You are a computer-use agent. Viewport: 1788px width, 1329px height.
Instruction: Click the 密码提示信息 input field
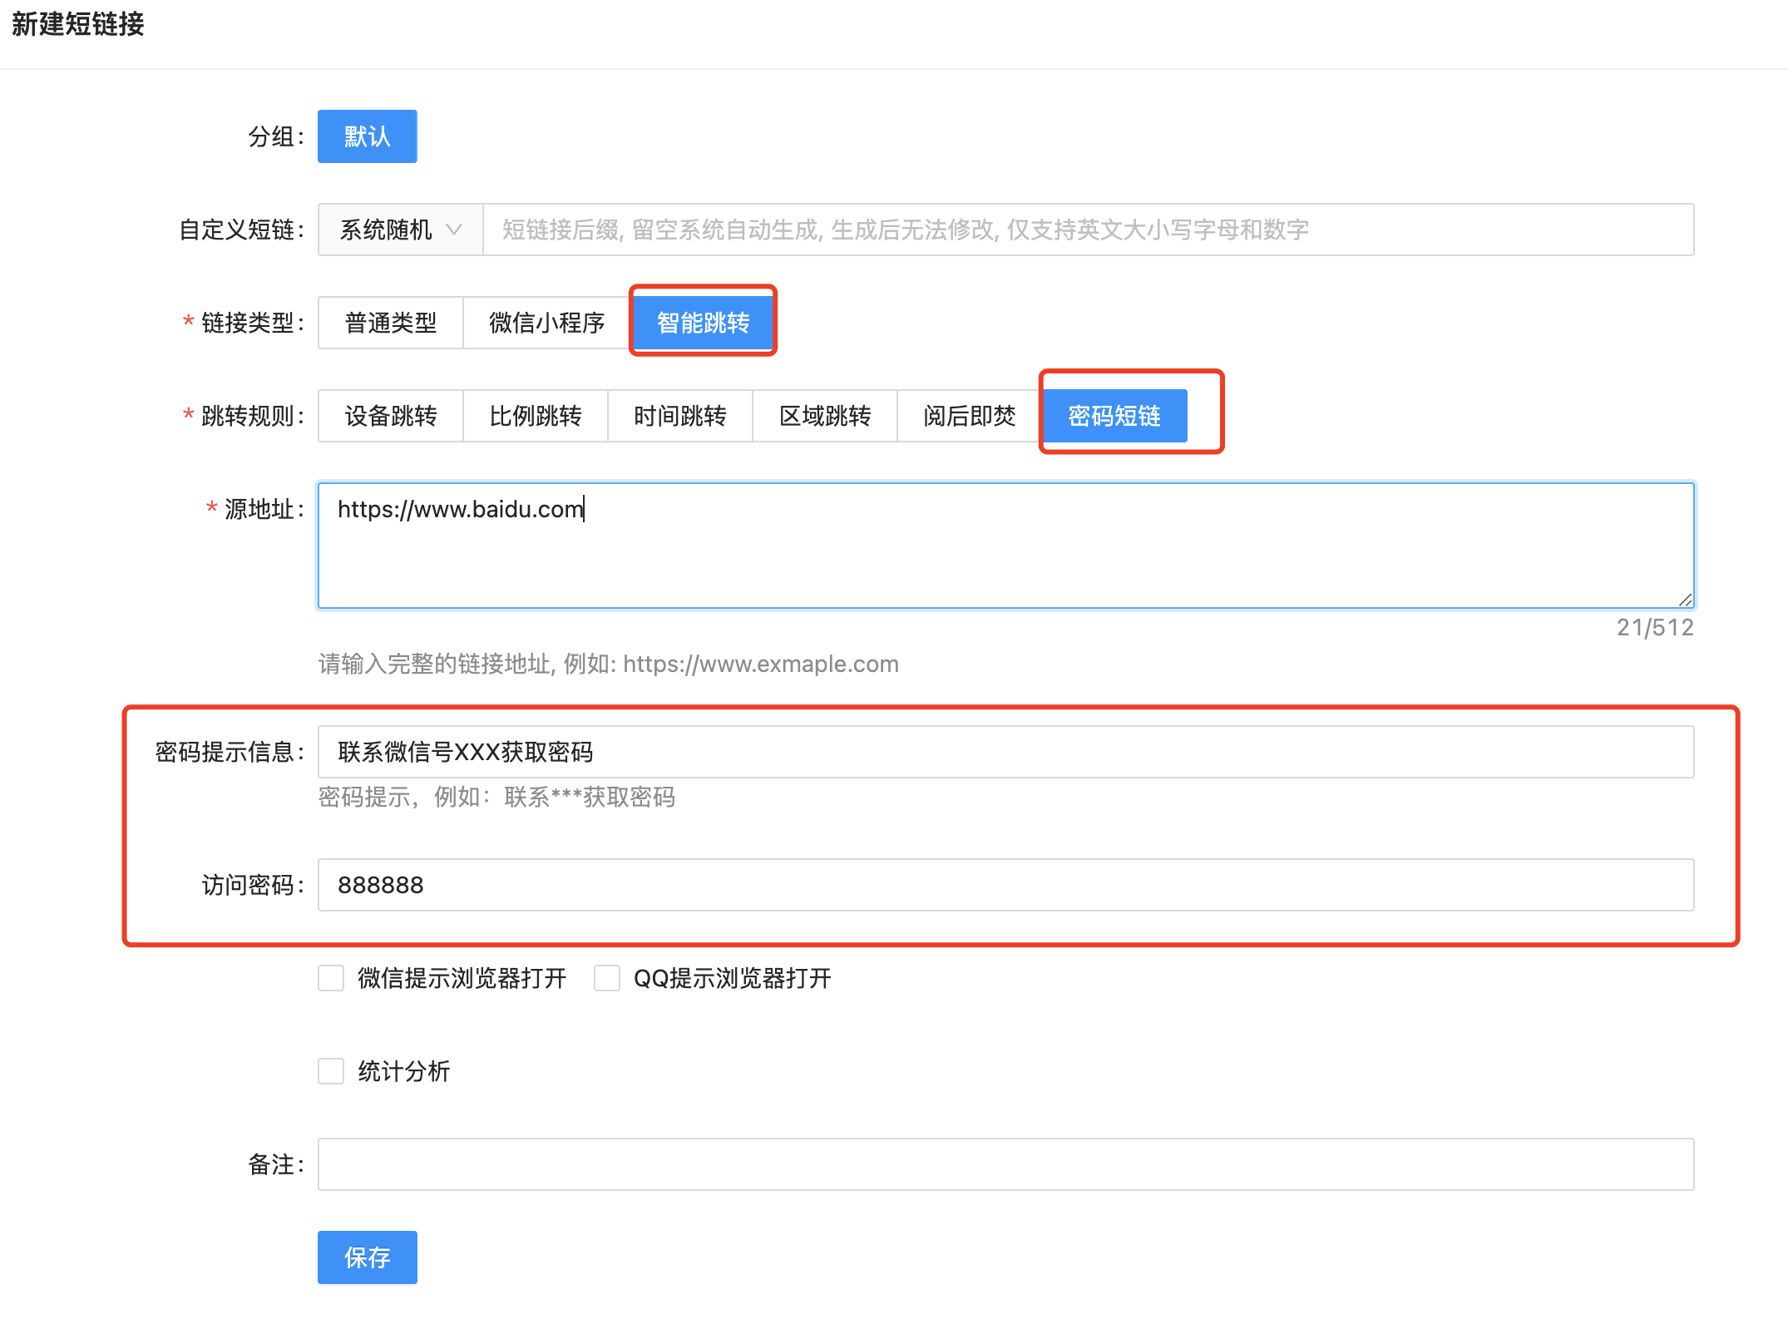coord(1005,752)
